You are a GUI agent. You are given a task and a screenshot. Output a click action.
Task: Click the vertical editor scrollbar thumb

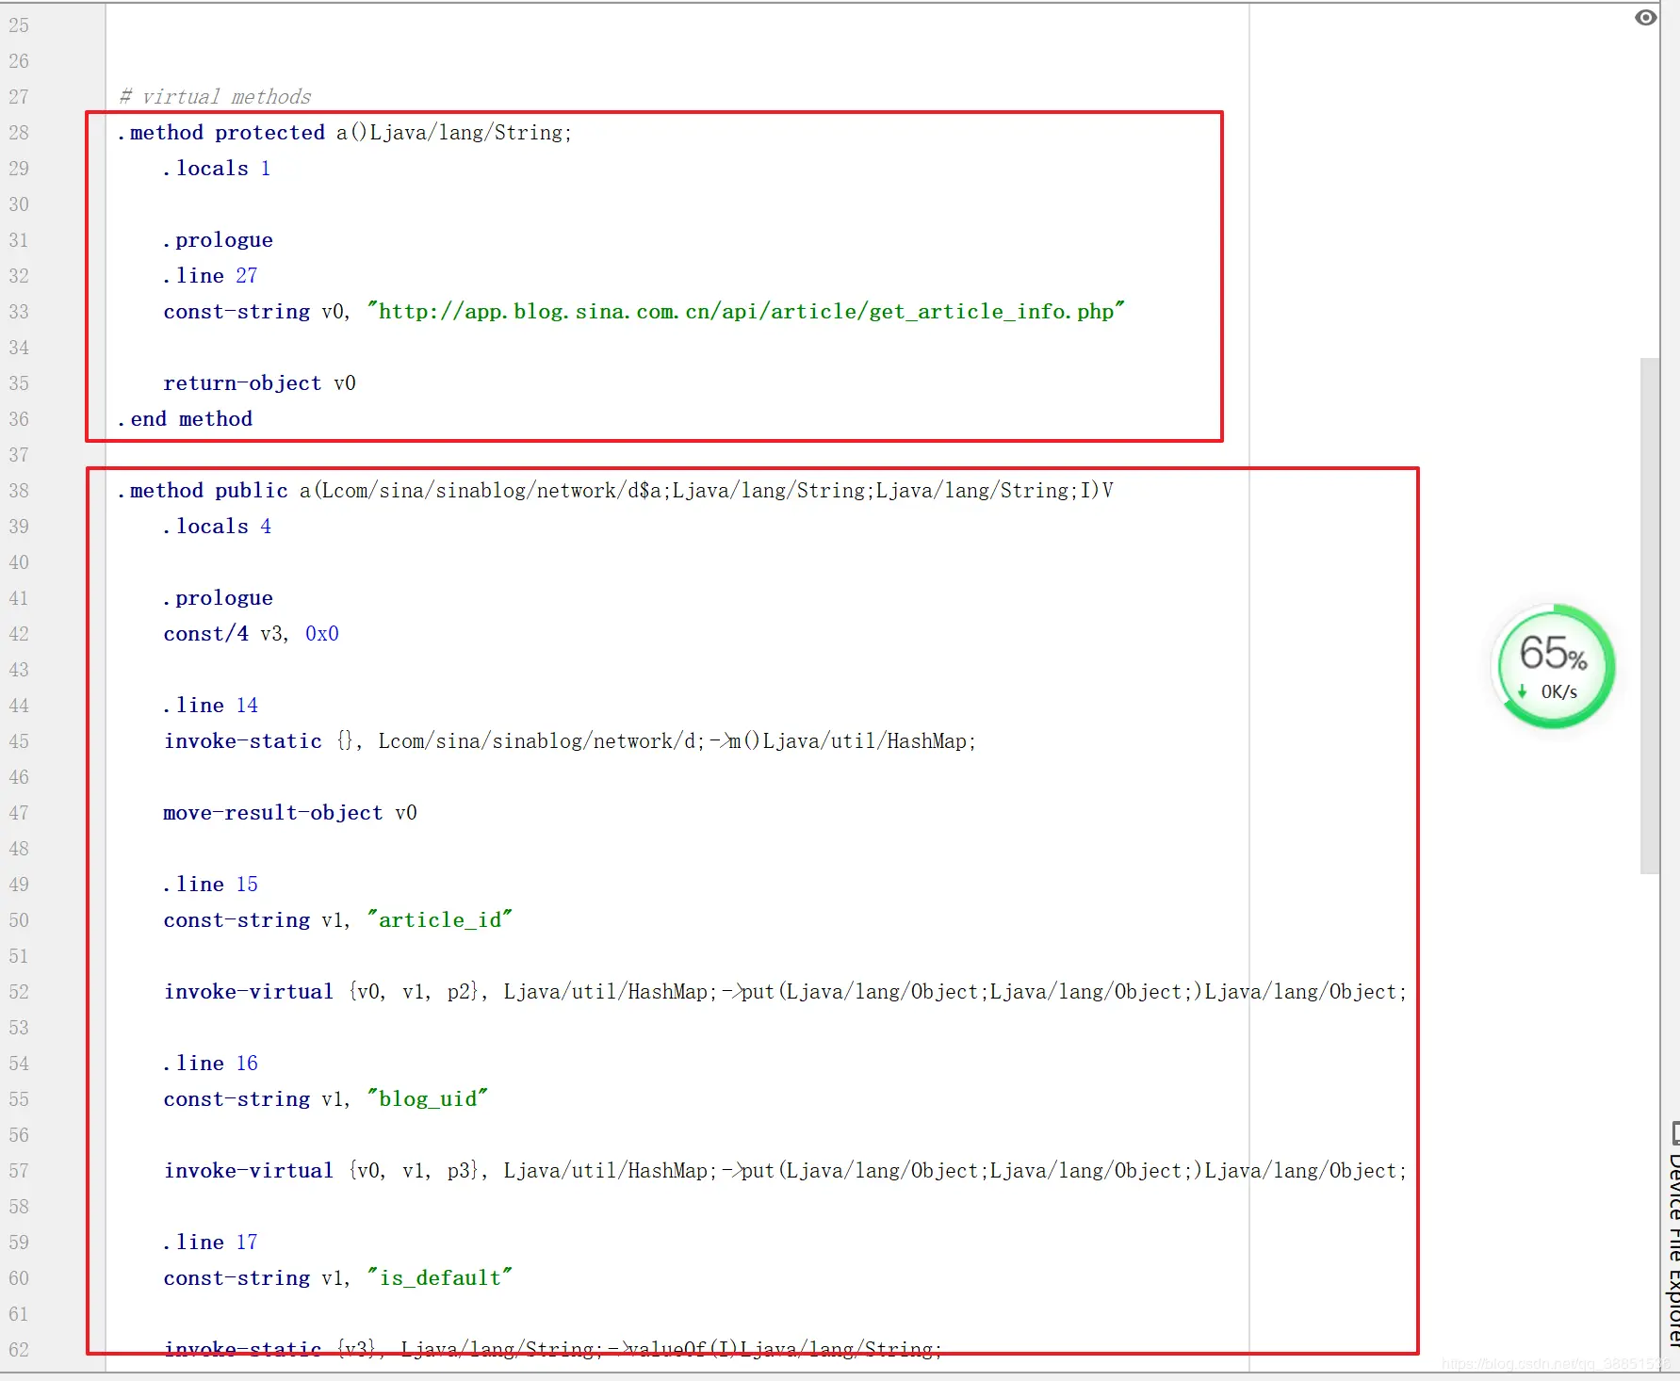coord(1649,616)
